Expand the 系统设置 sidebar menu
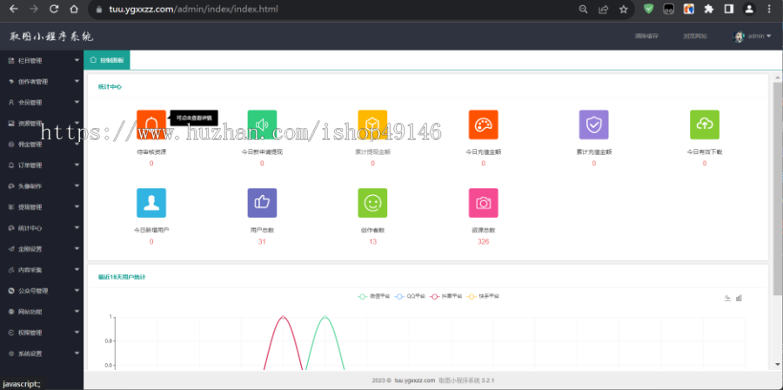The width and height of the screenshot is (783, 390). [42, 353]
